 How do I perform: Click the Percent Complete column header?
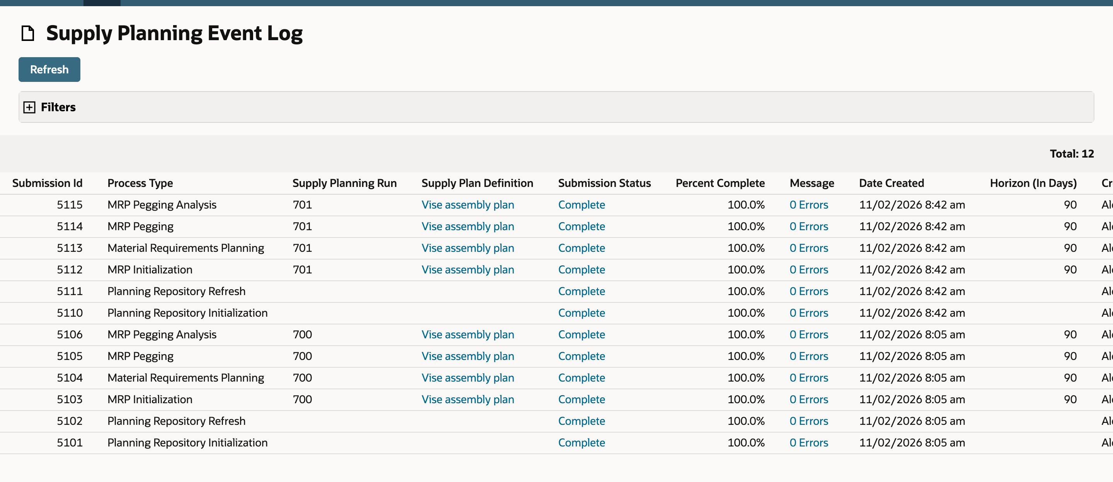tap(720, 183)
